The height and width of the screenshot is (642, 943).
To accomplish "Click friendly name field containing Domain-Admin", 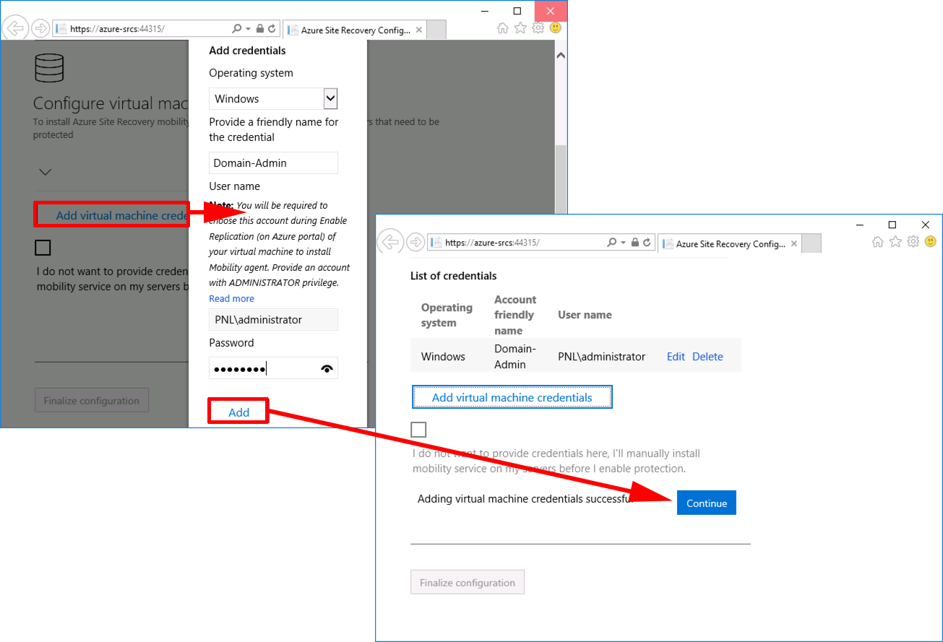I will click(x=273, y=162).
